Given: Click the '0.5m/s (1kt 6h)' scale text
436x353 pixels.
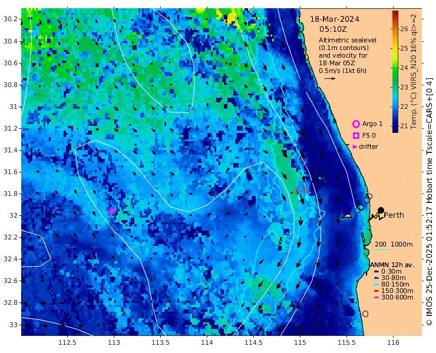Looking at the screenshot, I should [x=342, y=71].
